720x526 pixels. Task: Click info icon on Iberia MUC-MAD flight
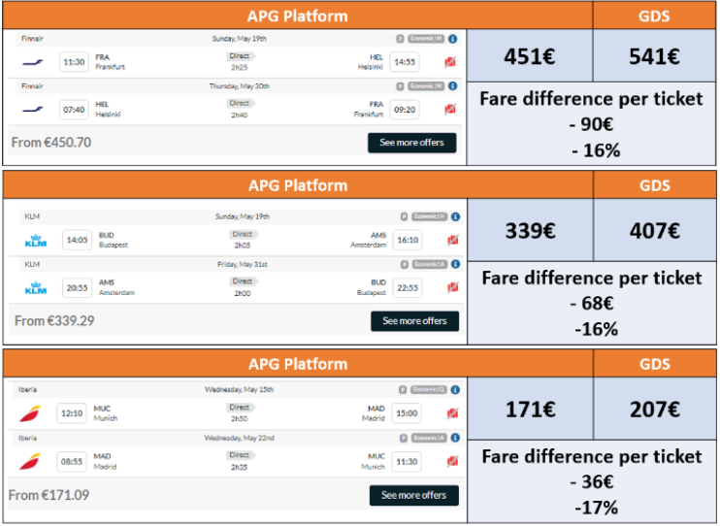[x=455, y=390]
